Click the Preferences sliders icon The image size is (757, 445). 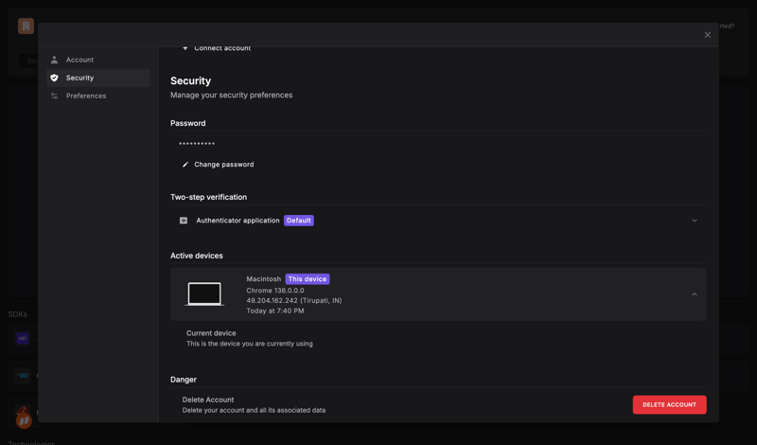click(55, 96)
